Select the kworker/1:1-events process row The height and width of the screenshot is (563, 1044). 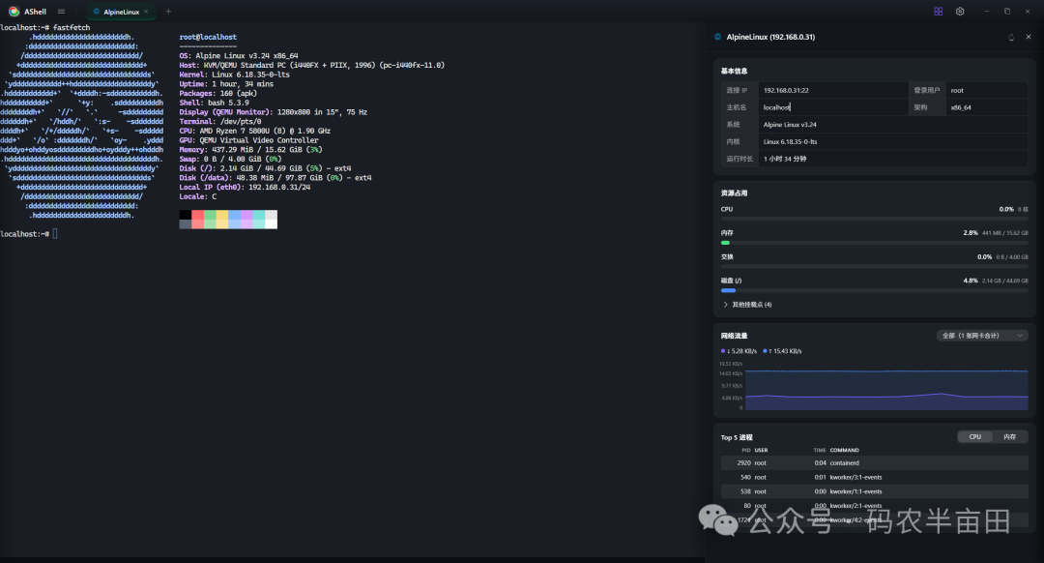tap(874, 491)
